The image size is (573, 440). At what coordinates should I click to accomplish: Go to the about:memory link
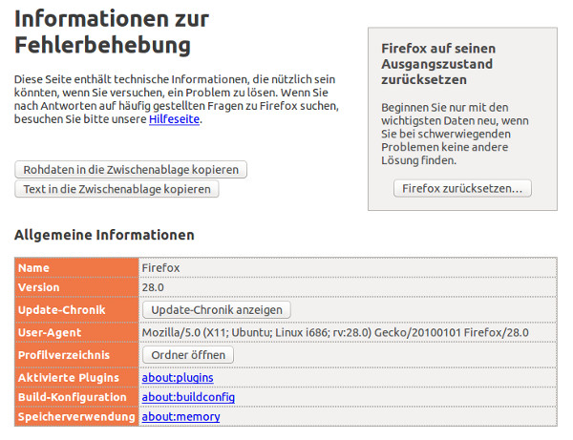point(180,416)
